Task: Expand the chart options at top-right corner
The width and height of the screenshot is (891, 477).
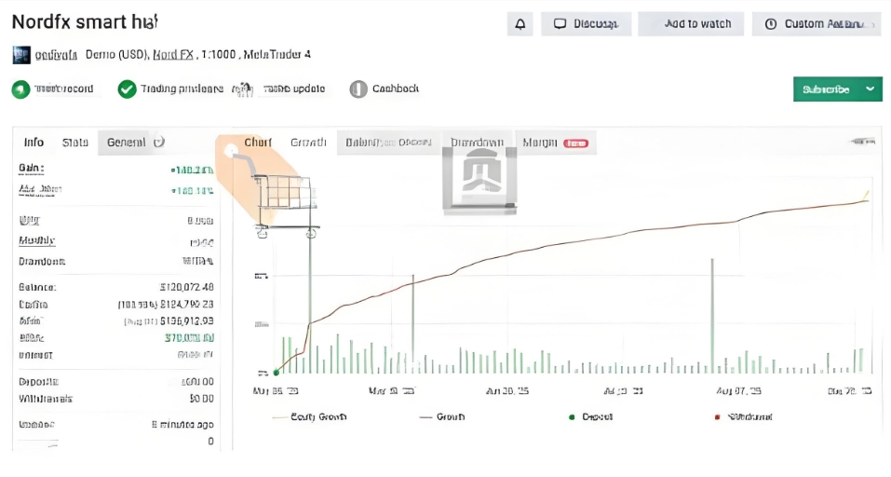Action: click(862, 142)
